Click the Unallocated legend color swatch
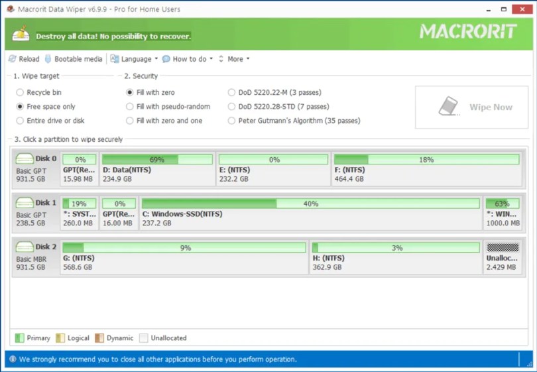537x372 pixels. 143,338
